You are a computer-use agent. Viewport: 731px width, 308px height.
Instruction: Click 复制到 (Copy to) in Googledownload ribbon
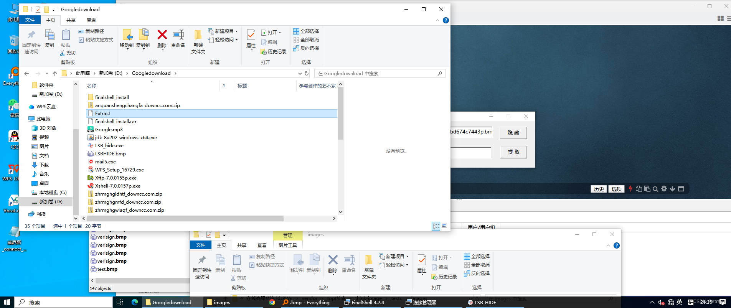click(x=143, y=38)
